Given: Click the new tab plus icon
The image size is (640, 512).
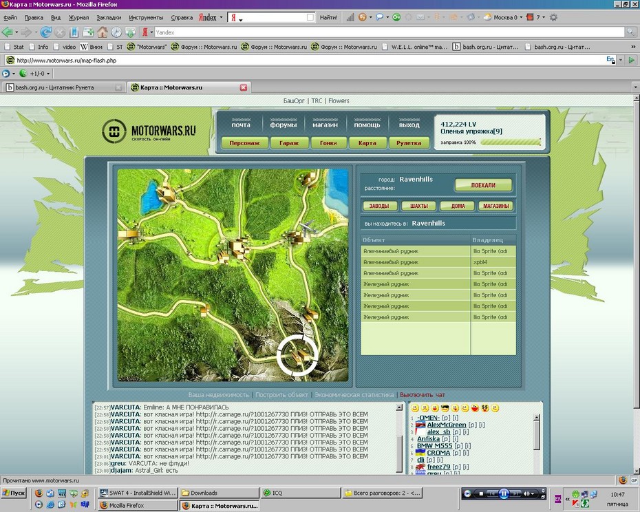Looking at the screenshot, I should 88,32.
